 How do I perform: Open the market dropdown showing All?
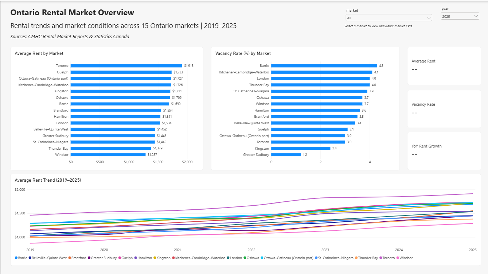[389, 18]
